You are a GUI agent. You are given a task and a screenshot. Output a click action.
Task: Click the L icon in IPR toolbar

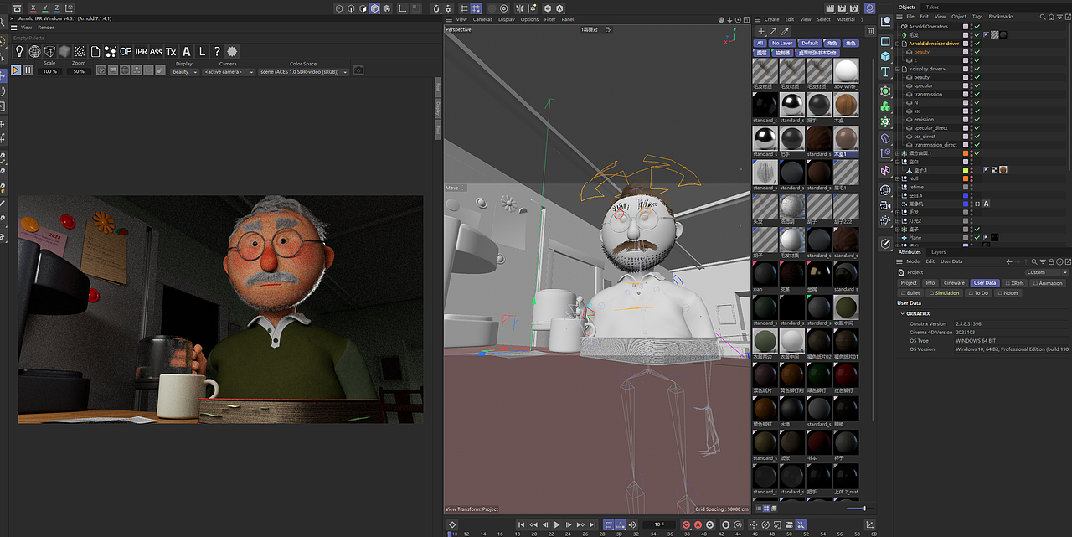pyautogui.click(x=202, y=52)
